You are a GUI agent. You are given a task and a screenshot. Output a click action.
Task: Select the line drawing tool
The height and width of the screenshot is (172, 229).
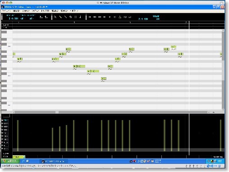point(65,17)
